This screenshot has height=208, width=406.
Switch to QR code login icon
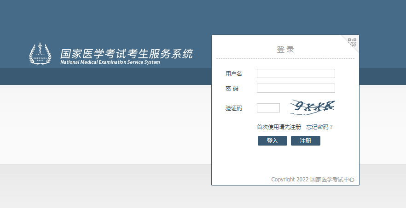(352, 42)
